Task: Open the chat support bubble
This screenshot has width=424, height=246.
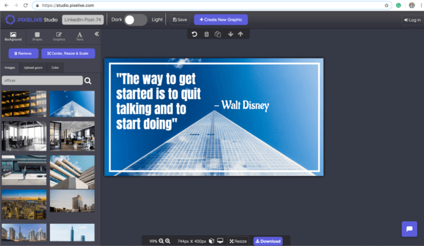Action: click(409, 229)
